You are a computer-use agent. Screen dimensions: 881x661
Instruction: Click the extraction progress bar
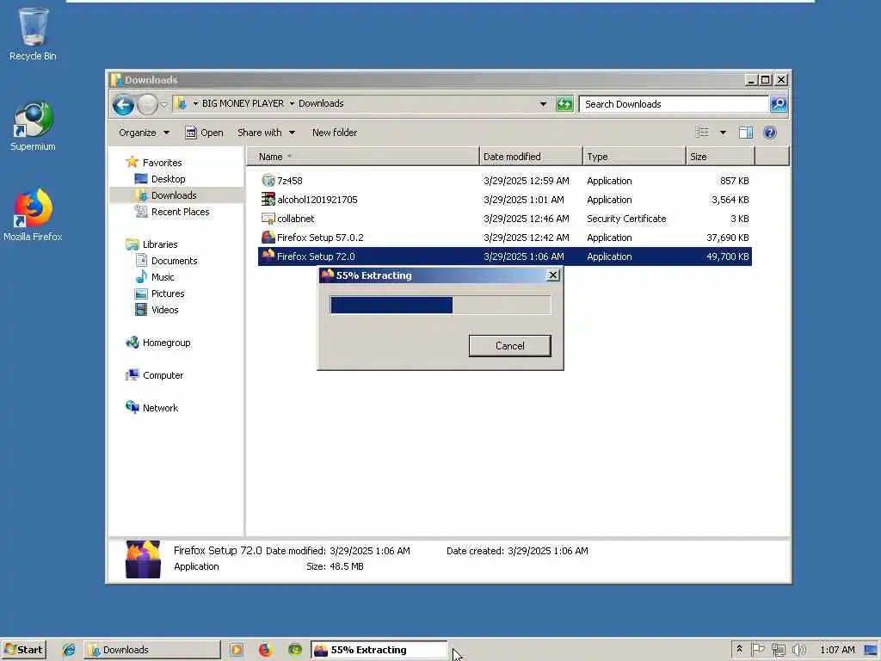(440, 306)
